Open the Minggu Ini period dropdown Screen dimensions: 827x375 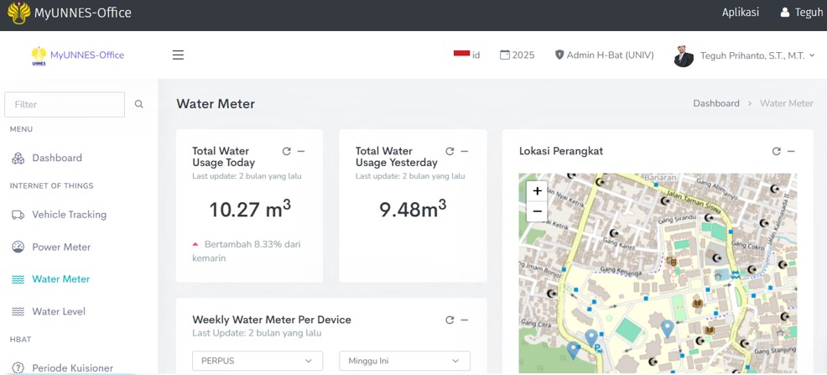click(x=404, y=361)
